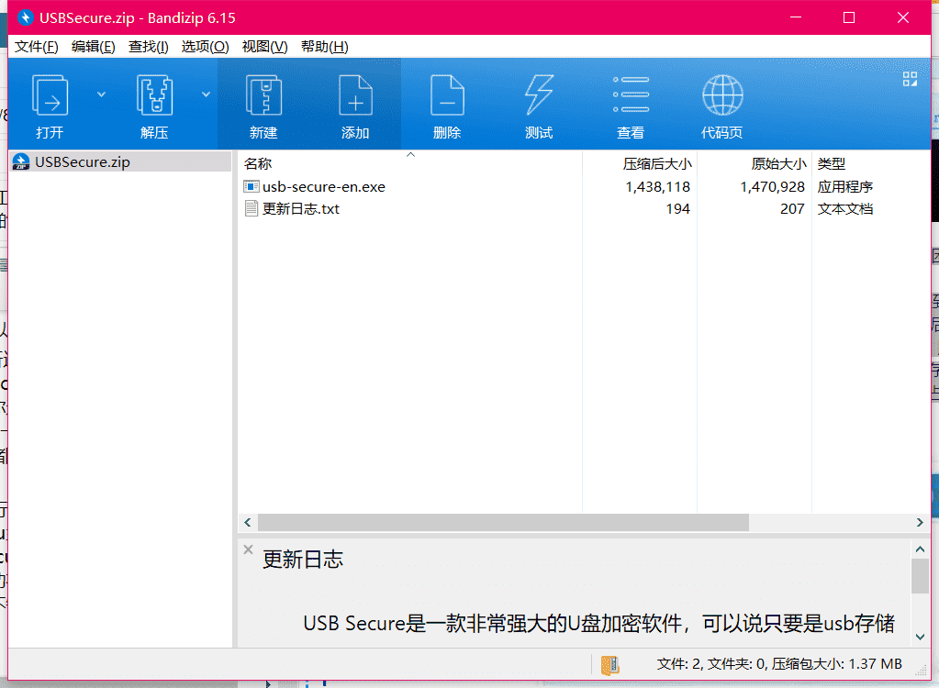Click compressed size 1,438,118 cell
This screenshot has width=939, height=688.
point(657,186)
